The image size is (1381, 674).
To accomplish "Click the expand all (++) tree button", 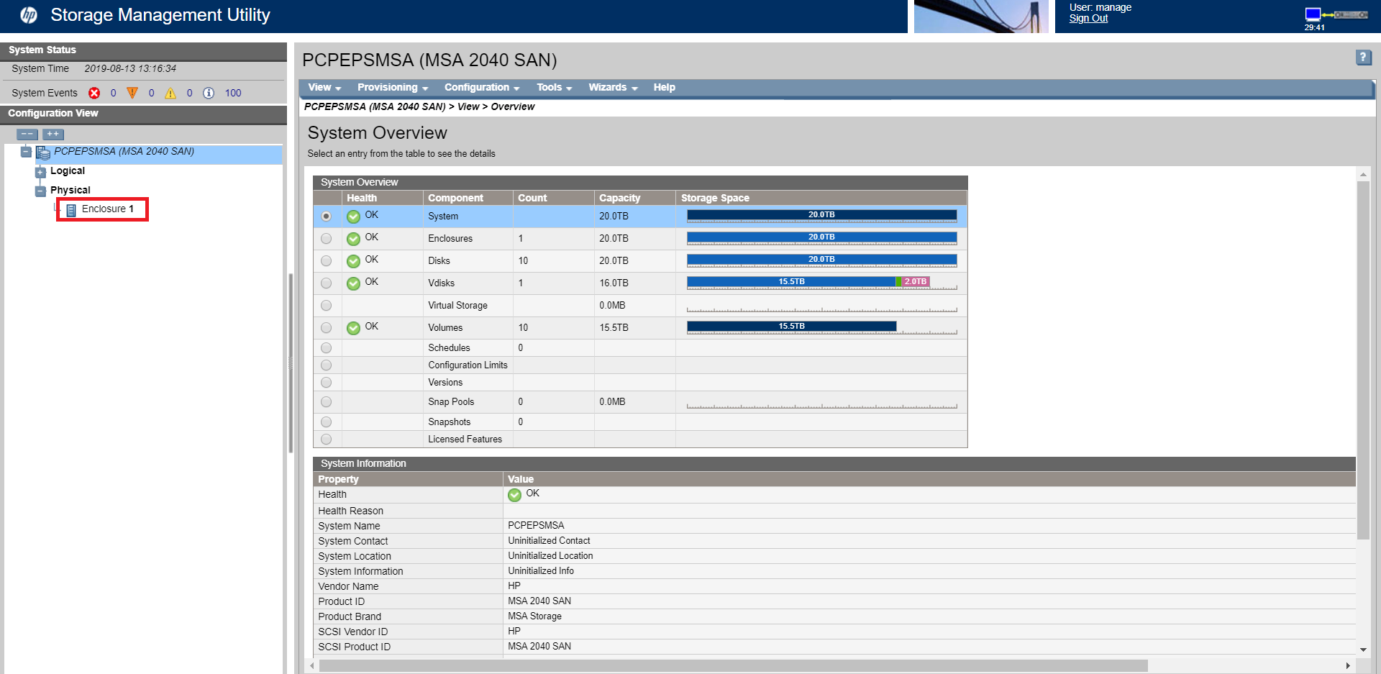I will click(x=53, y=135).
